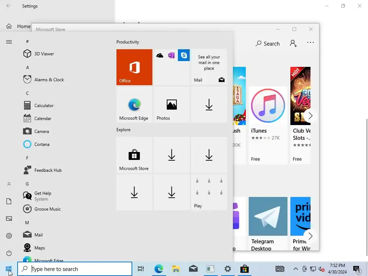Show next apps in top Store row
Viewport: 368px width, 276px height.
310,116
